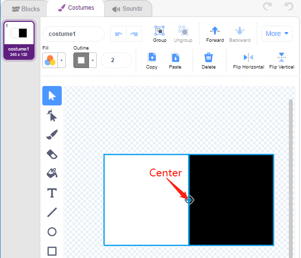Click the Select arrow tool
This screenshot has width=301, height=258.
coord(52,96)
